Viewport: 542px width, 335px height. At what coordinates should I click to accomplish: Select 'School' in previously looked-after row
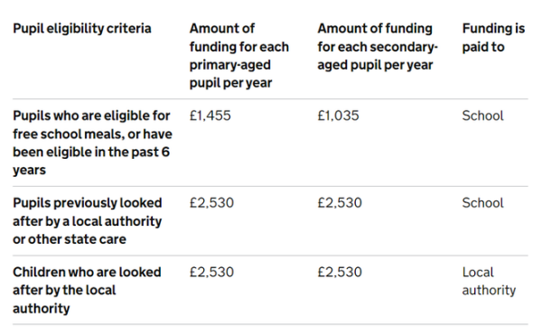pos(482,203)
